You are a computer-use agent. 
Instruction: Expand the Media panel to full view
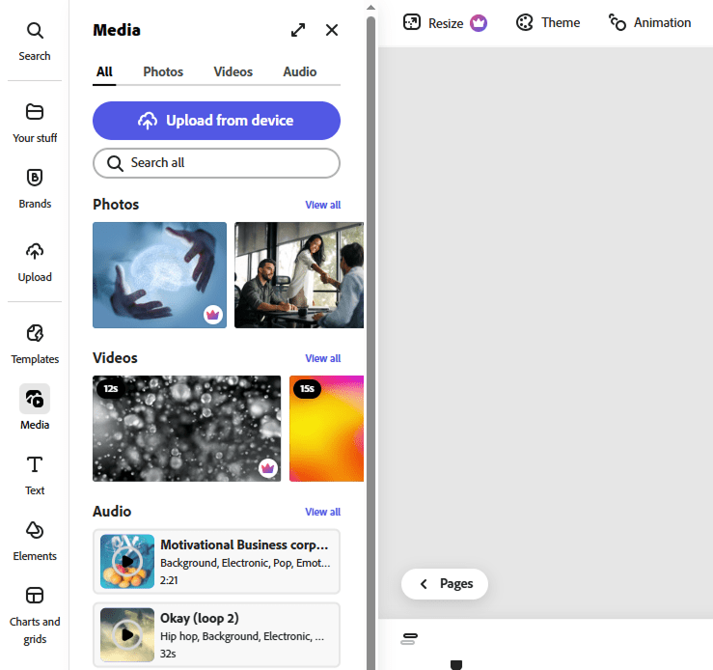298,30
